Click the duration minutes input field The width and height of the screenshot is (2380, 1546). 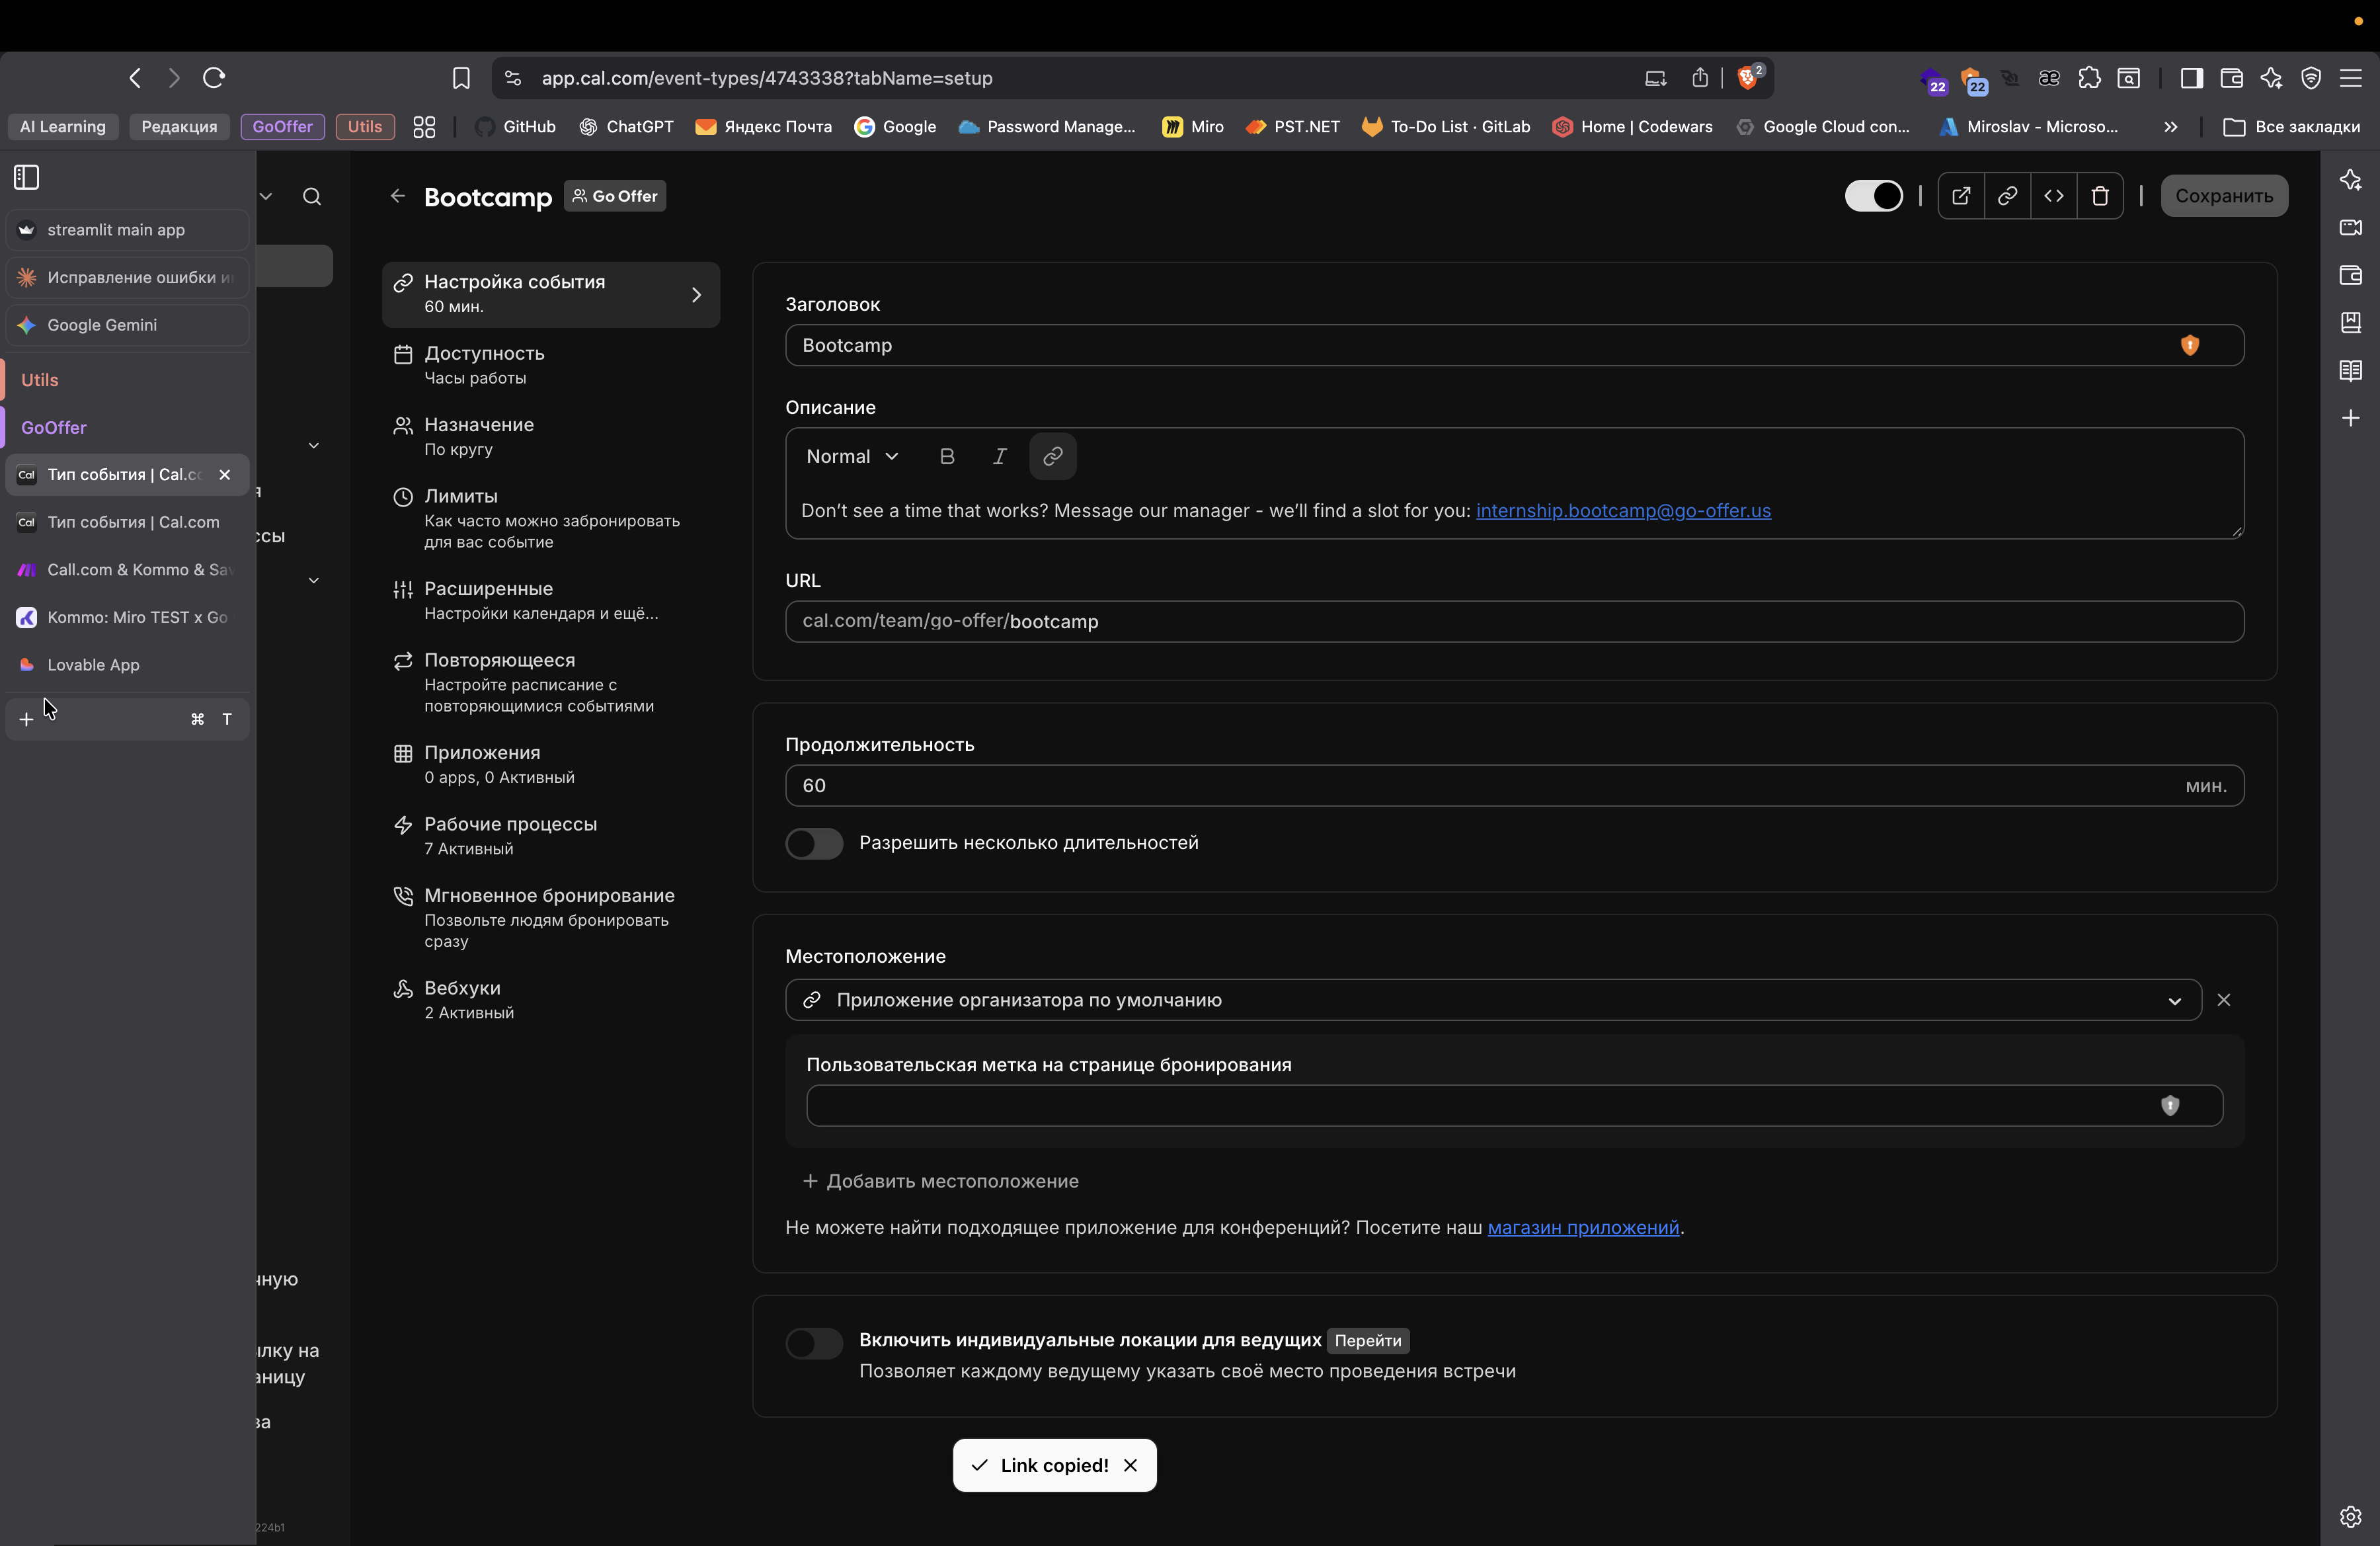tap(1480, 786)
